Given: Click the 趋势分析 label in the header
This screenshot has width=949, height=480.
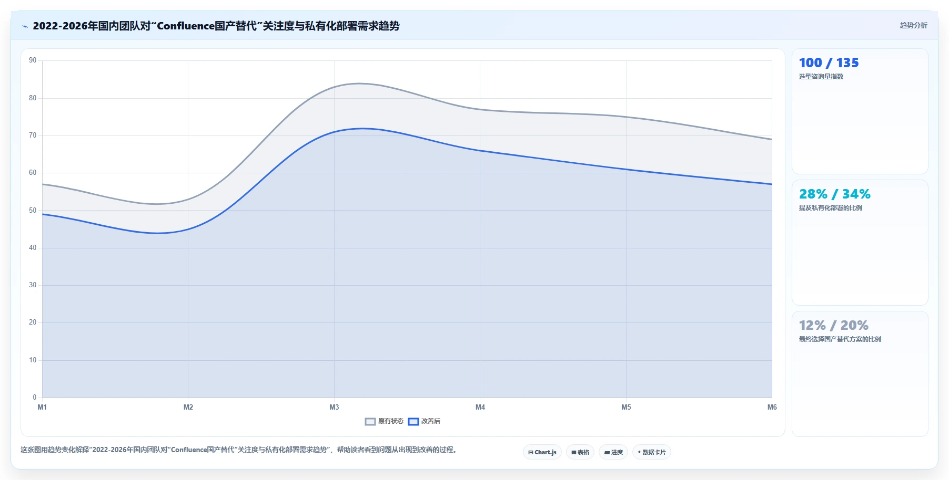Looking at the screenshot, I should (913, 25).
